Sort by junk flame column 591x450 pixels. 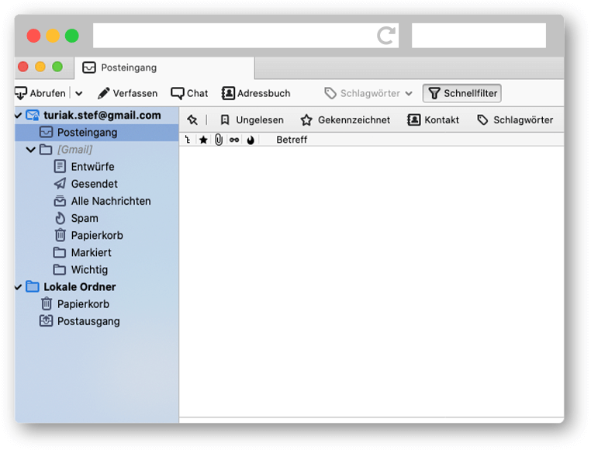point(251,140)
